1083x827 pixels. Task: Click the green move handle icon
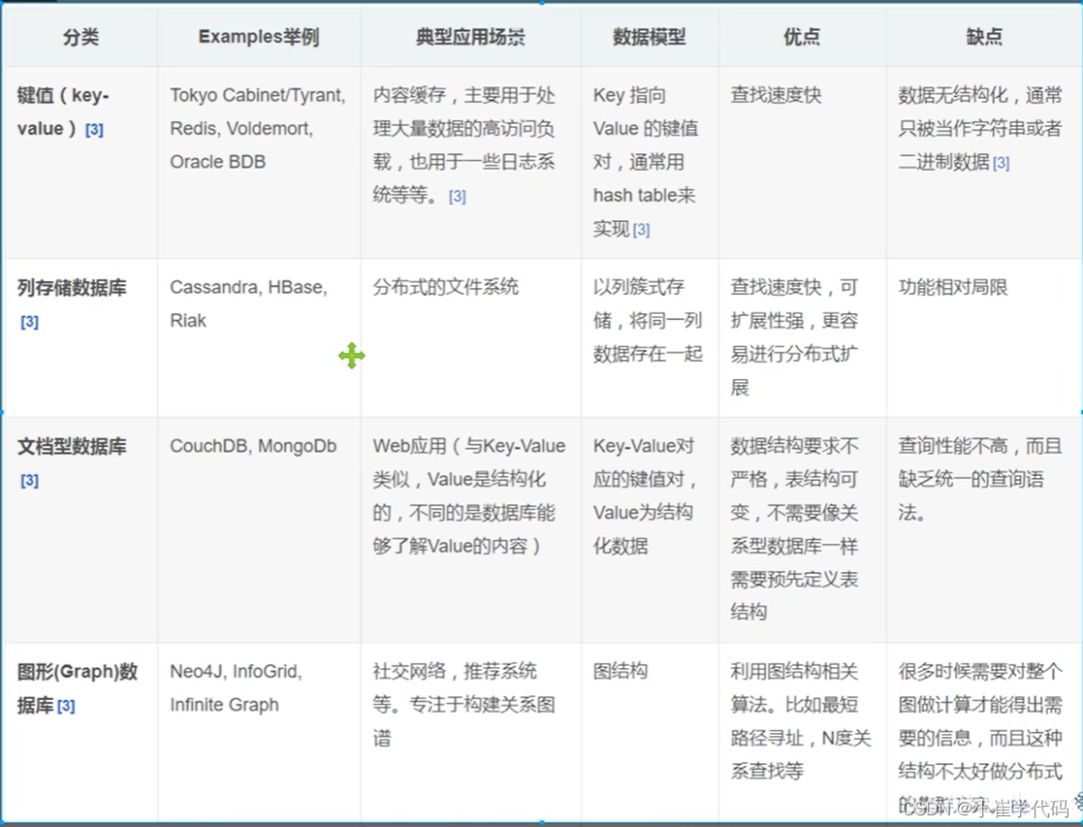pos(351,356)
